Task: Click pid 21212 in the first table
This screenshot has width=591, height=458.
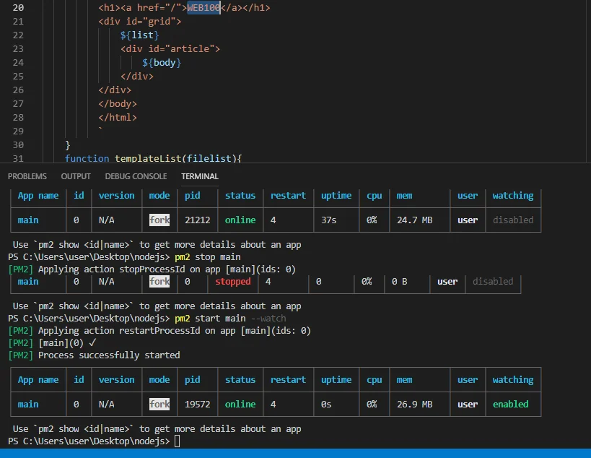Action: [197, 220]
